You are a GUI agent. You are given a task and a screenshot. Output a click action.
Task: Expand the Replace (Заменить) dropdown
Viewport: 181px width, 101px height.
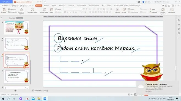tap(157, 12)
